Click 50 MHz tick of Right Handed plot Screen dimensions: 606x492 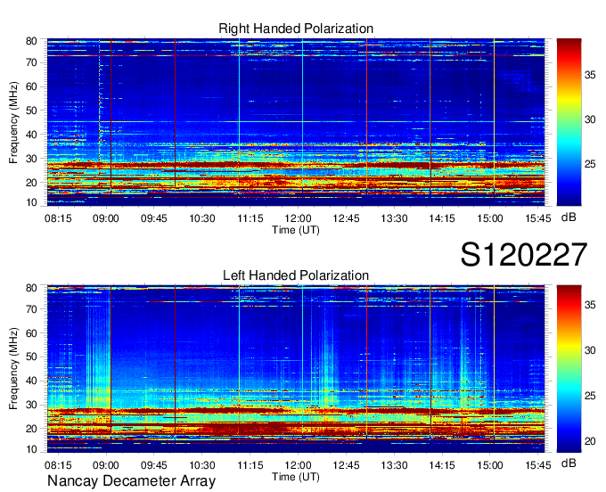31,111
